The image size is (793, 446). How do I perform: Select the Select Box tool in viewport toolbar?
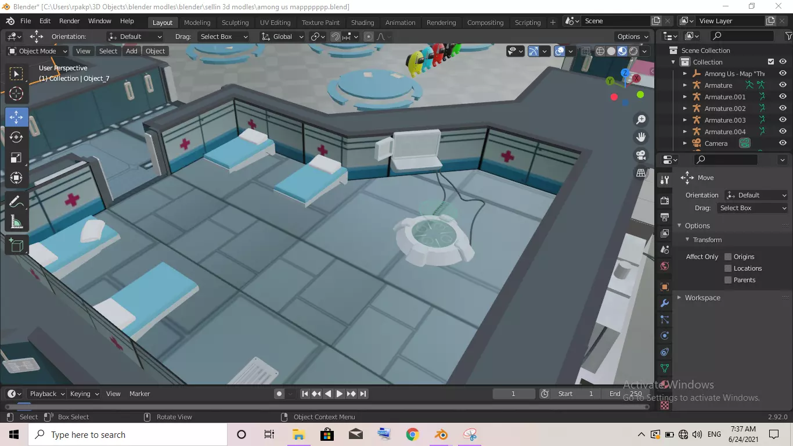(x=16, y=74)
